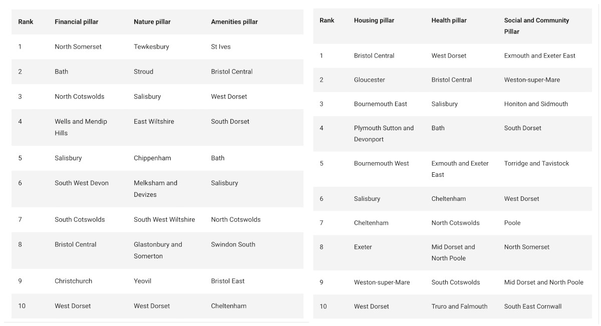Click the Swindon South cell
The width and height of the screenshot is (601, 326).
pos(233,244)
